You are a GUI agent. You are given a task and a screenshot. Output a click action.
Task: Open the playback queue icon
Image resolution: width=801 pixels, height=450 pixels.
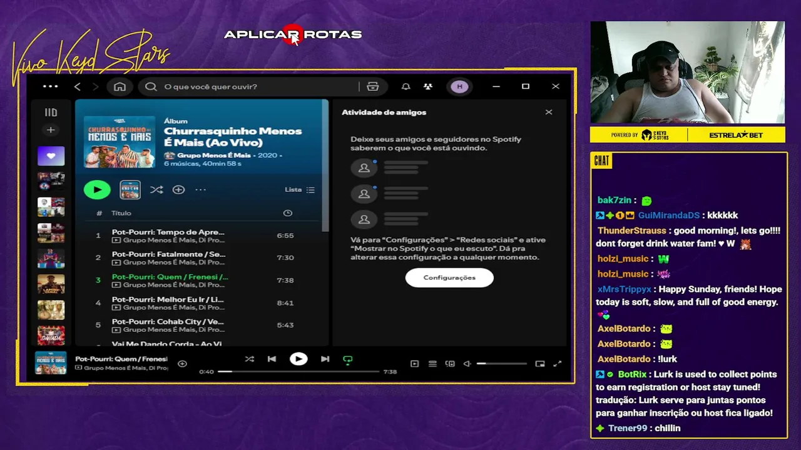click(432, 364)
